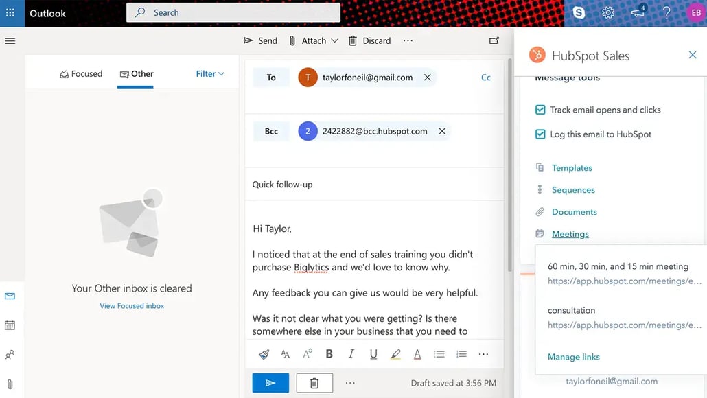Insert the consultation meeting link
The image size is (707, 398).
pos(624,318)
